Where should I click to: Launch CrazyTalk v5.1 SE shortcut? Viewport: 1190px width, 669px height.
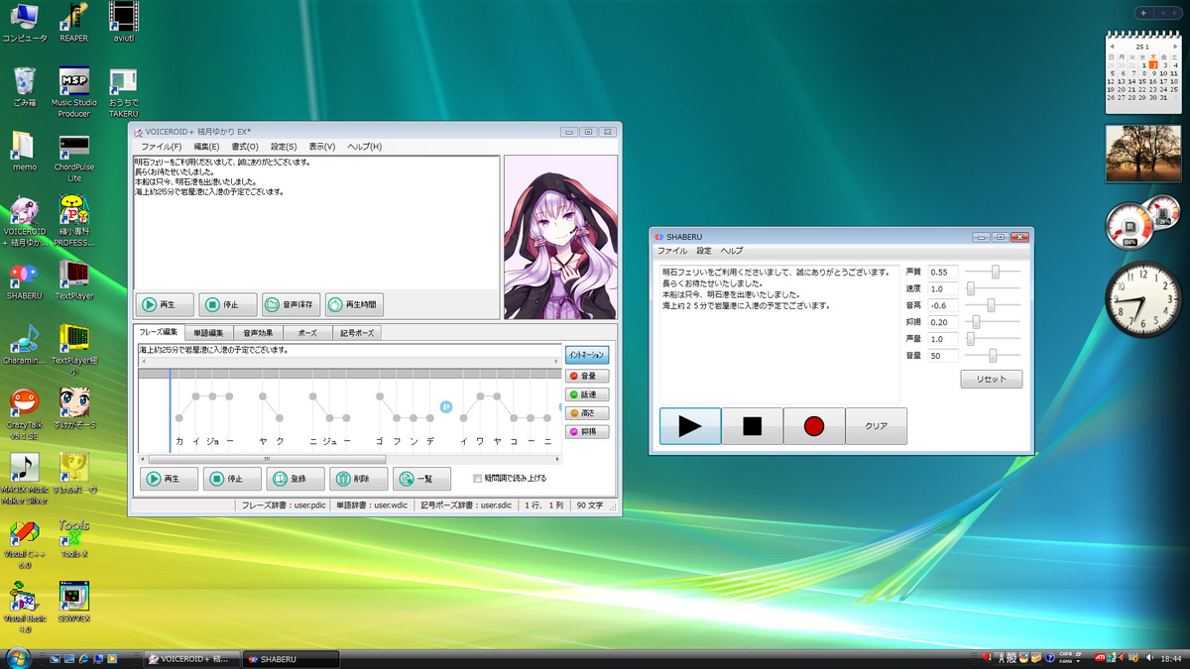click(x=25, y=413)
